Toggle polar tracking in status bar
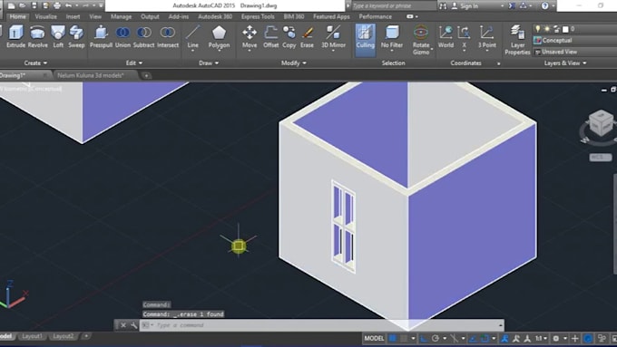 click(436, 338)
